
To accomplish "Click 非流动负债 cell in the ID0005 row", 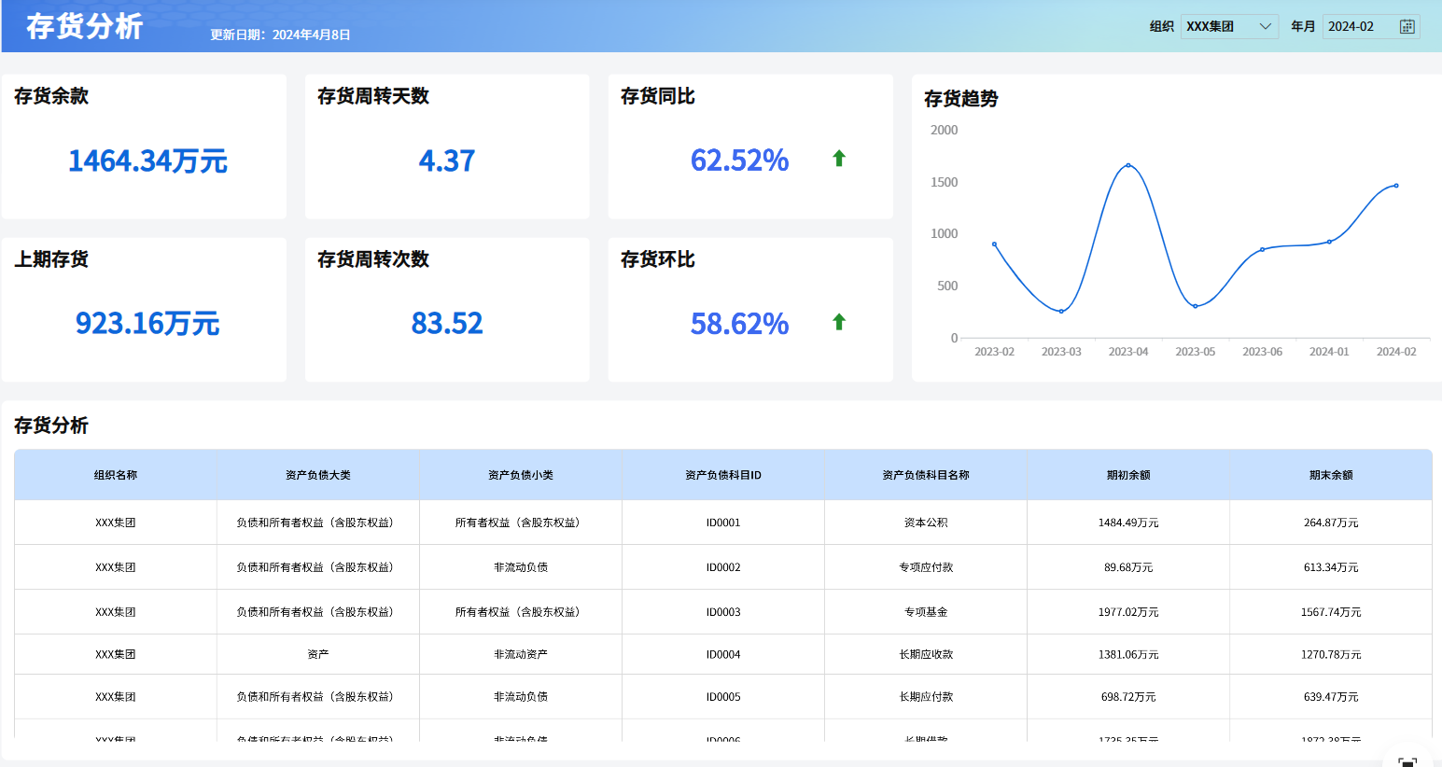I will pyautogui.click(x=521, y=697).
